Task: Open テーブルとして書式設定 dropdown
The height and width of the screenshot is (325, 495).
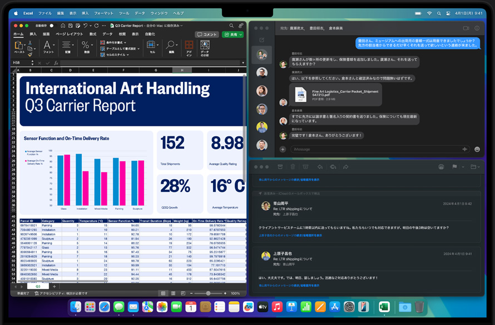Action: coord(120,48)
